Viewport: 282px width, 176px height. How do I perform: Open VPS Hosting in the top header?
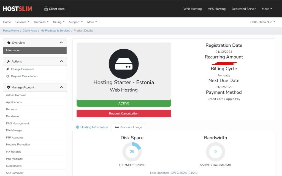pos(217,9)
